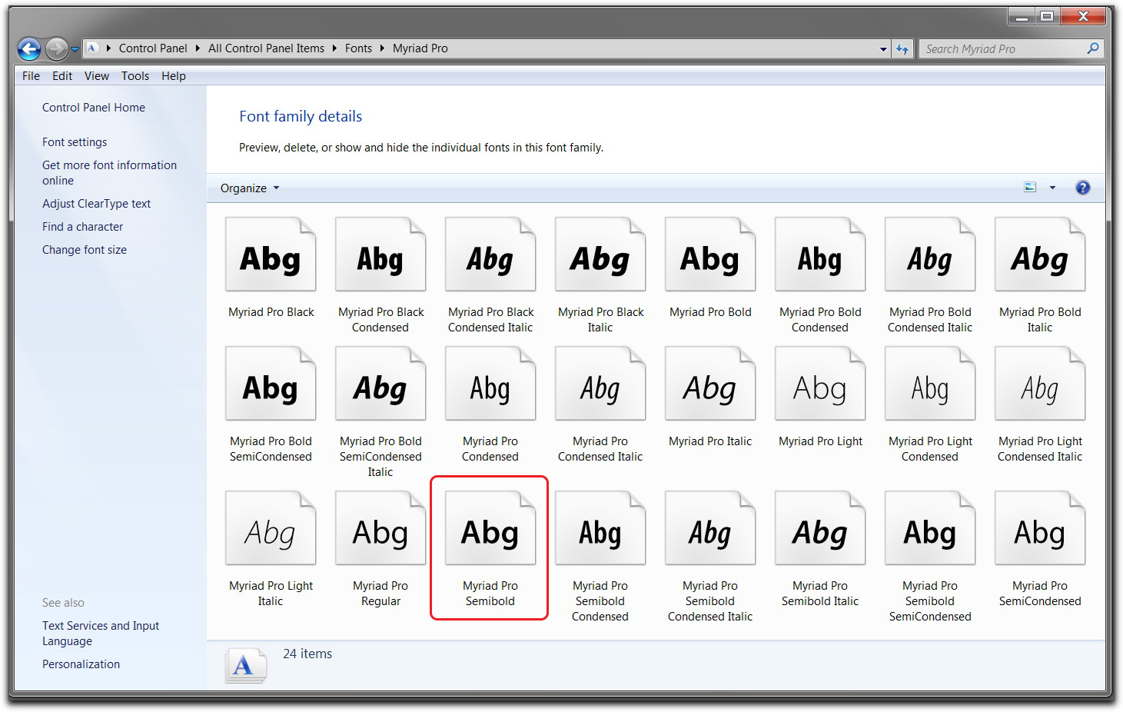Image resolution: width=1123 pixels, height=712 pixels.
Task: Open Personalization link in See also
Action: tap(81, 664)
